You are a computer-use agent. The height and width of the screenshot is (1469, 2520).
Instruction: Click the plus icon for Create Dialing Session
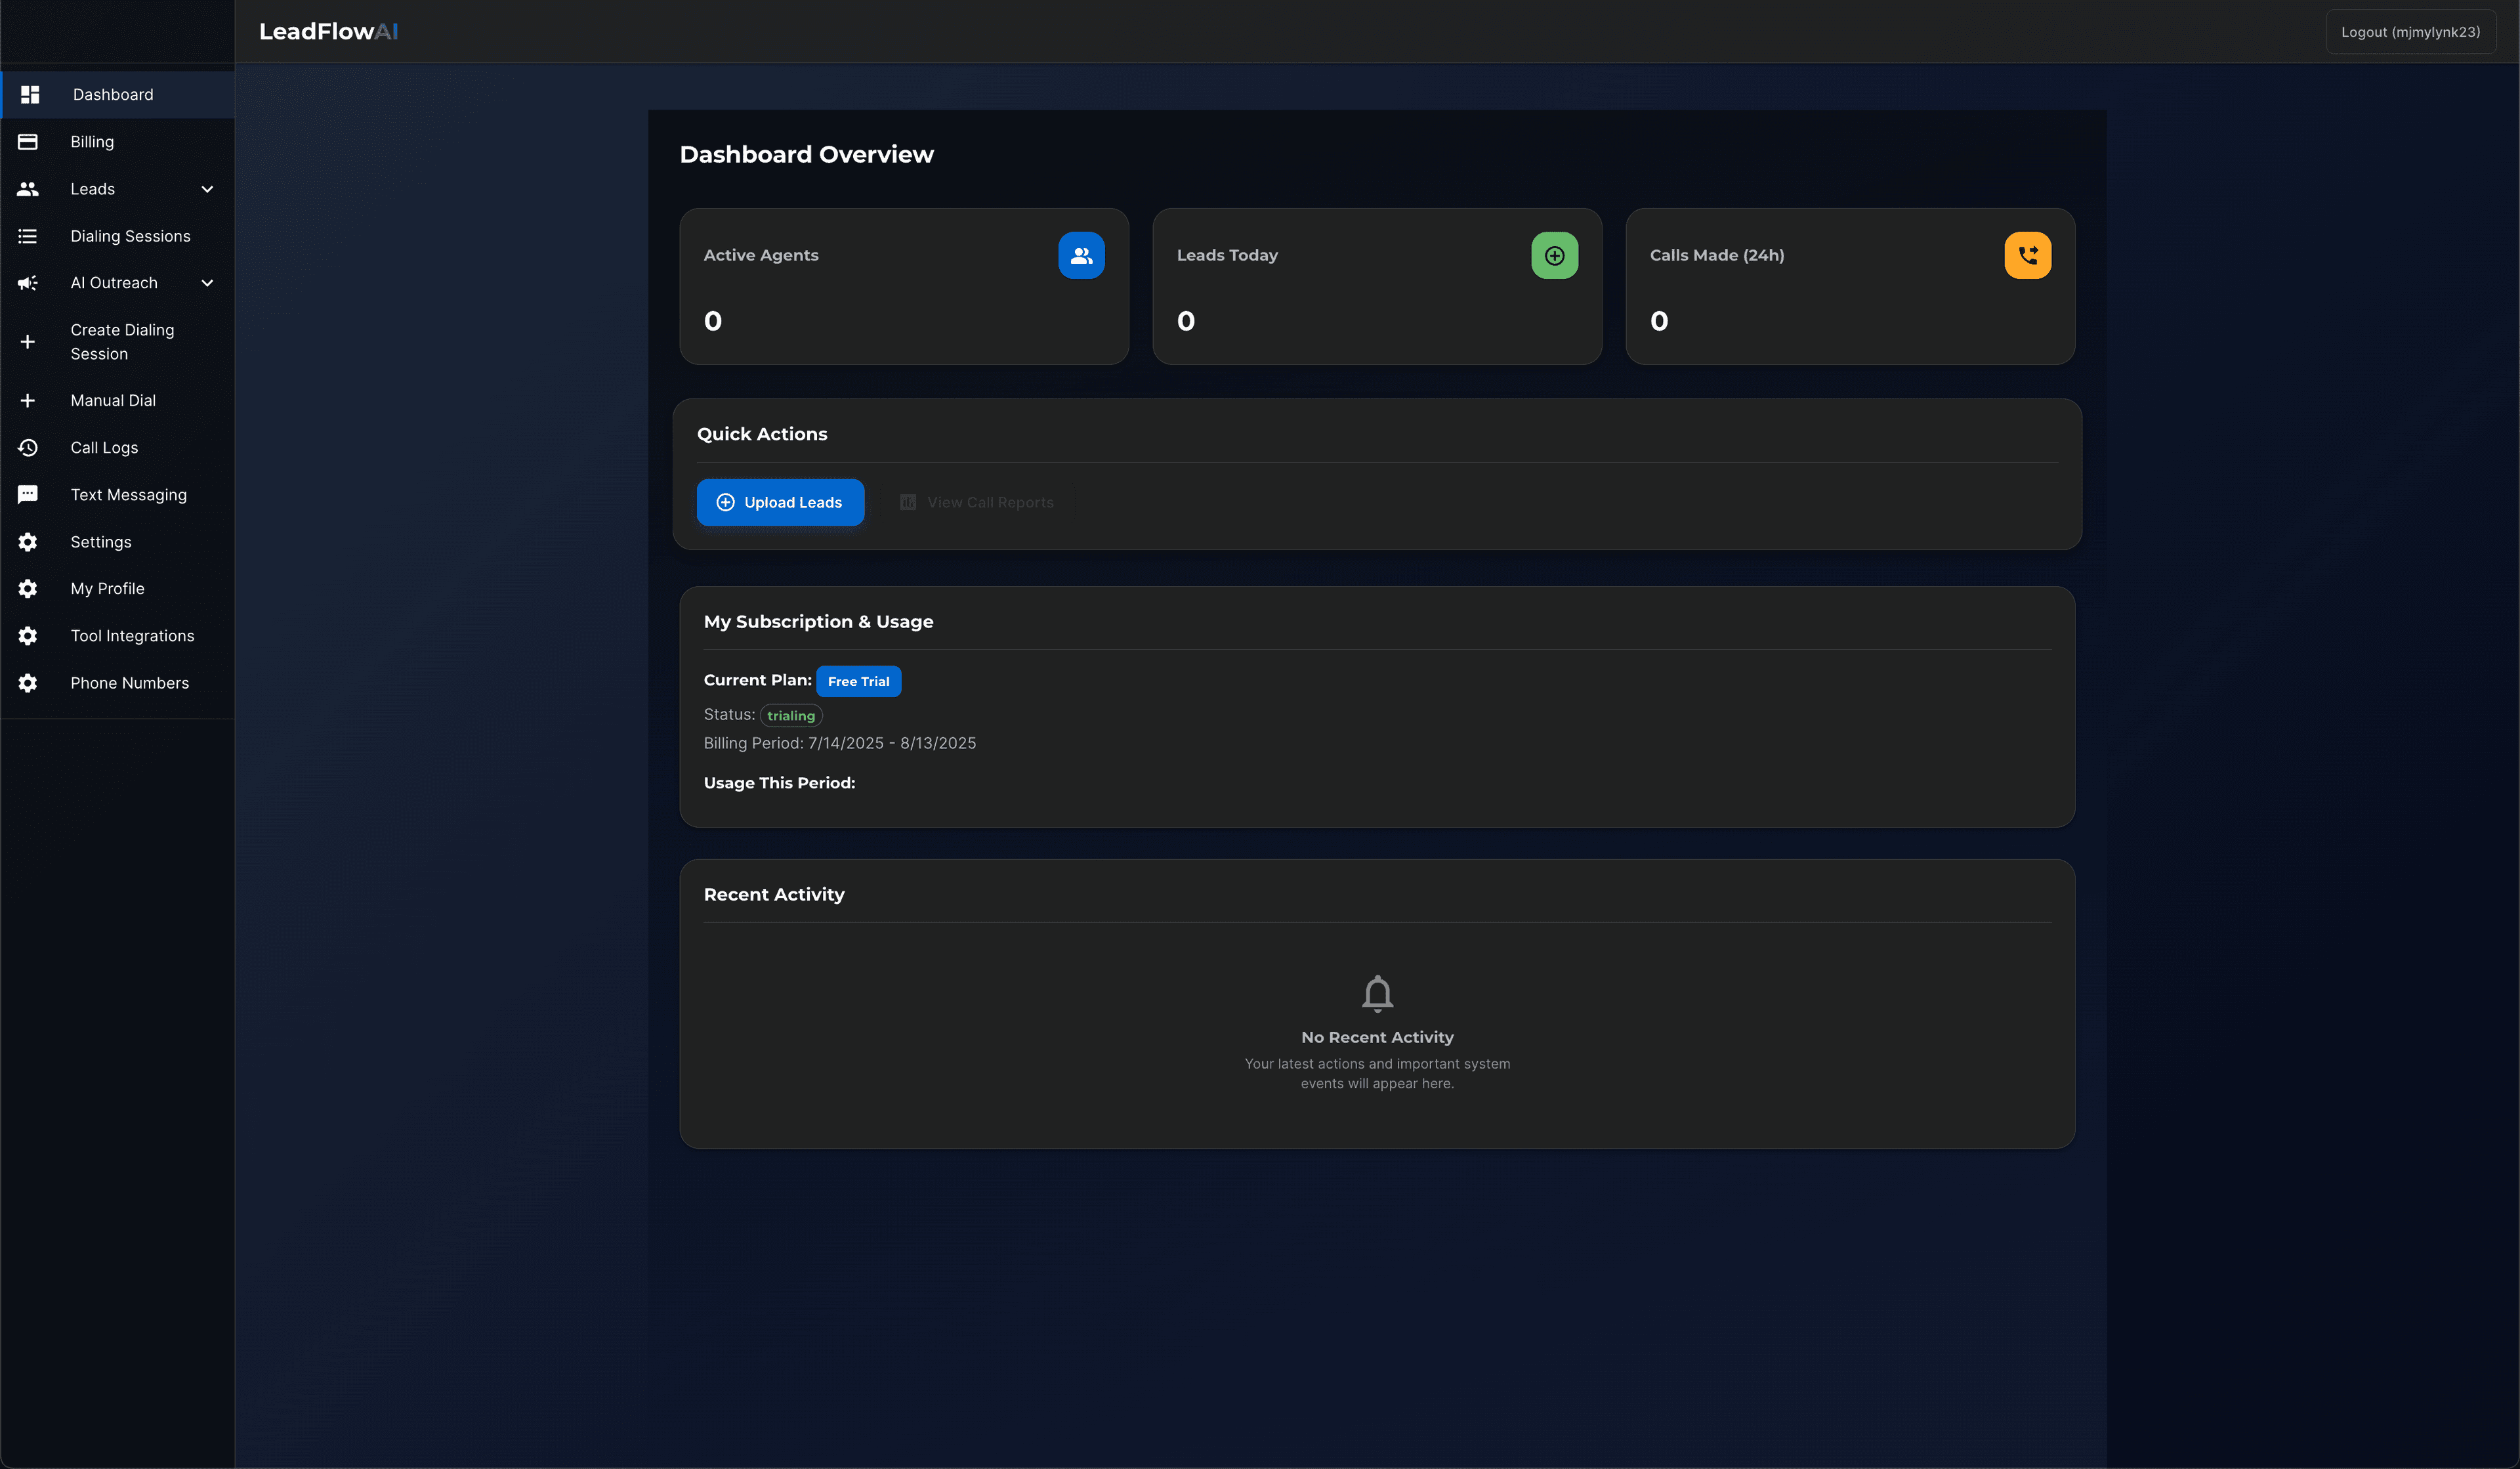[x=29, y=341]
